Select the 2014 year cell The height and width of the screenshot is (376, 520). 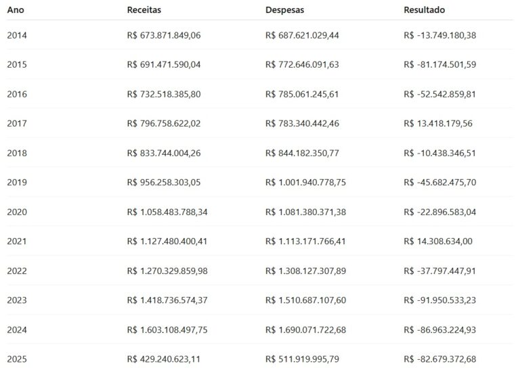[x=17, y=35]
